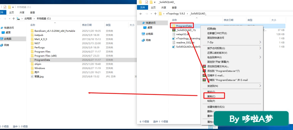Click the readme_SSQ.txt file icon

click(x=174, y=43)
